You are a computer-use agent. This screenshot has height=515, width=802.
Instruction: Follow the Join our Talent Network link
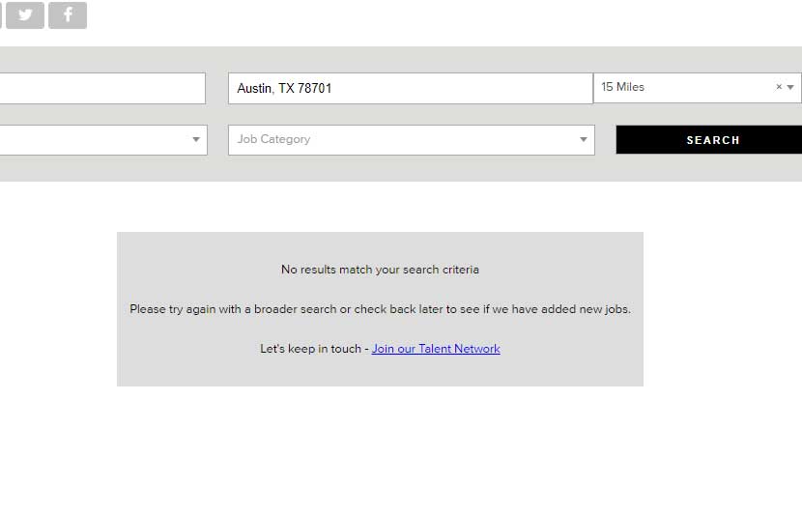point(436,349)
